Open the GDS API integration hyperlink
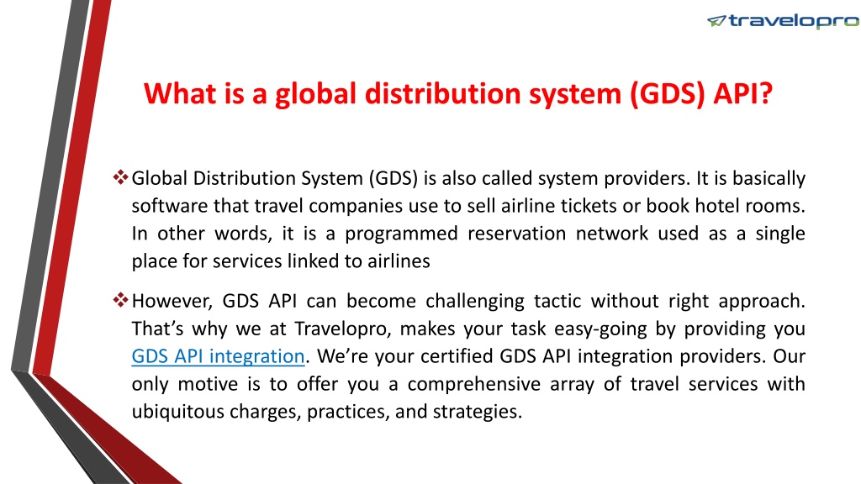The height and width of the screenshot is (484, 861). click(x=218, y=356)
